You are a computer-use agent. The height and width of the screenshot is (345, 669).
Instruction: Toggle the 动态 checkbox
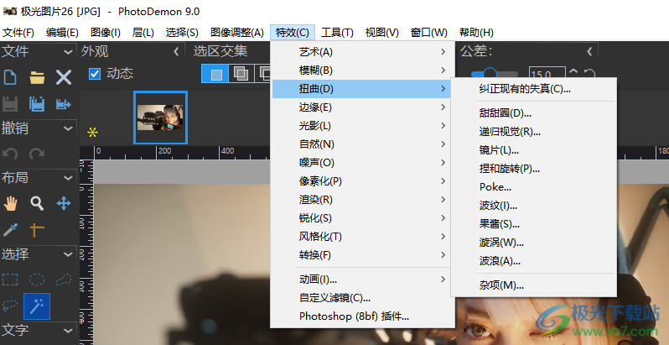click(x=94, y=74)
